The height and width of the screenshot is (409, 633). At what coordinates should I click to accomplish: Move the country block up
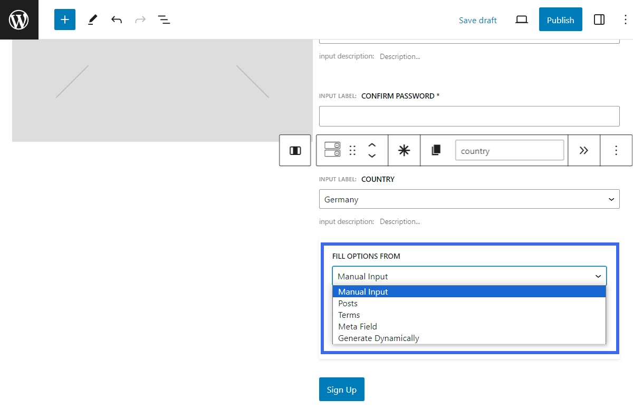pyautogui.click(x=372, y=145)
